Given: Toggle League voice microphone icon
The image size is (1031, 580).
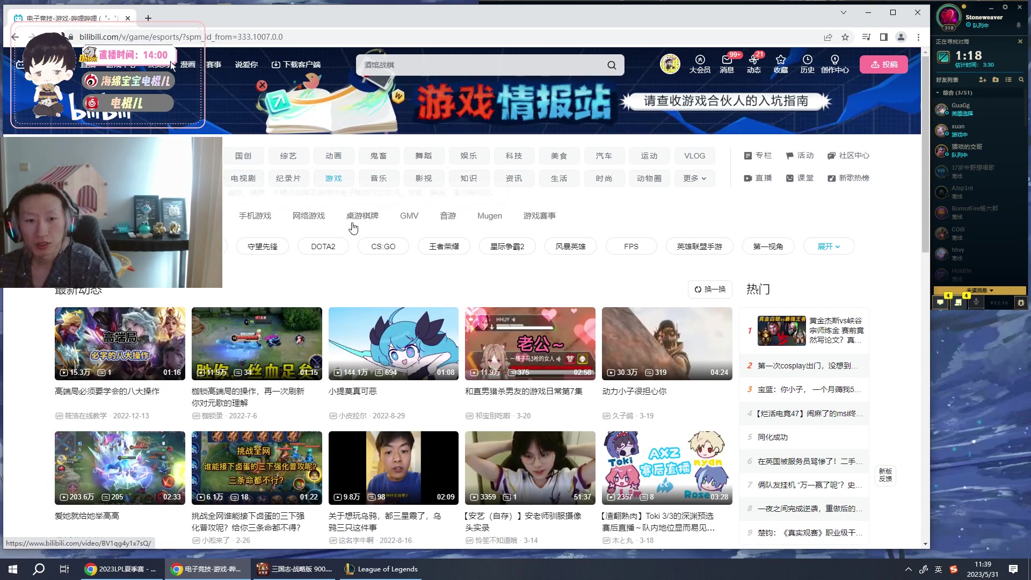Looking at the screenshot, I should click(x=976, y=302).
